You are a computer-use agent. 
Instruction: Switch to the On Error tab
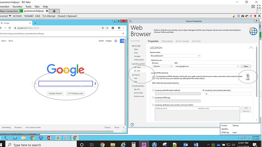coord(196,41)
